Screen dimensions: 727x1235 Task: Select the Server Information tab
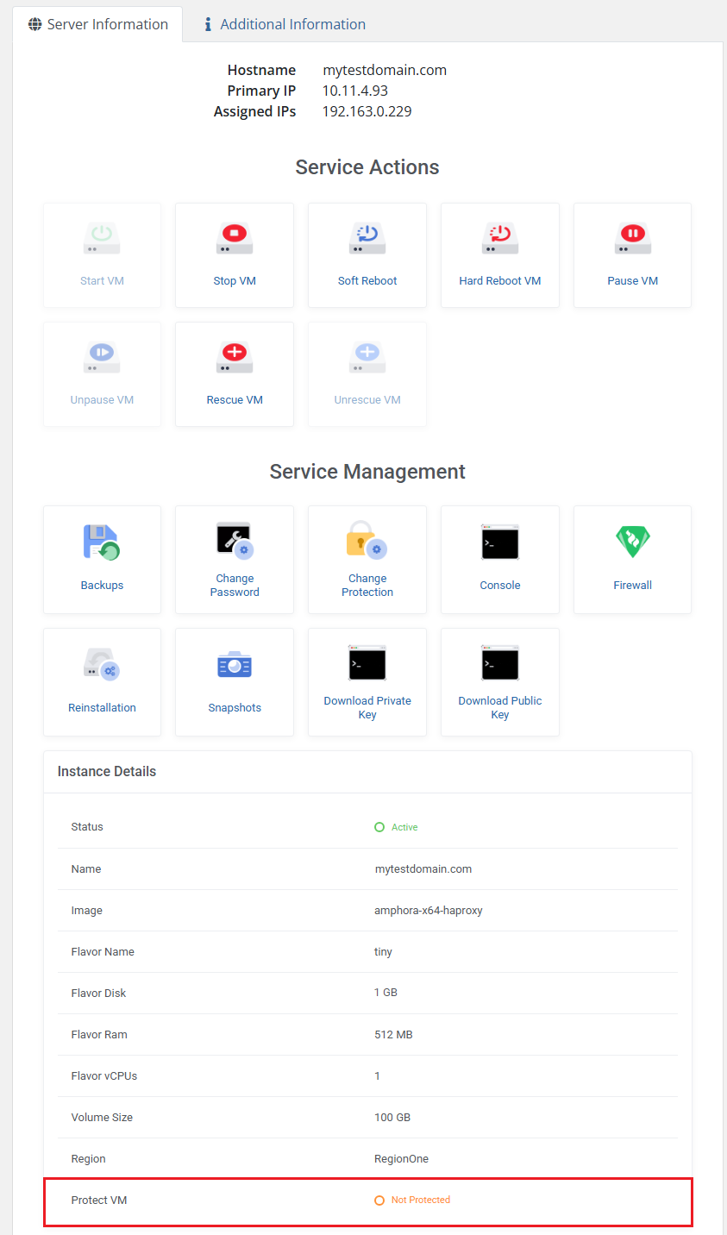coord(97,24)
